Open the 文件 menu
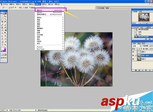153x112 pixels. pyautogui.click(x=5, y=4)
